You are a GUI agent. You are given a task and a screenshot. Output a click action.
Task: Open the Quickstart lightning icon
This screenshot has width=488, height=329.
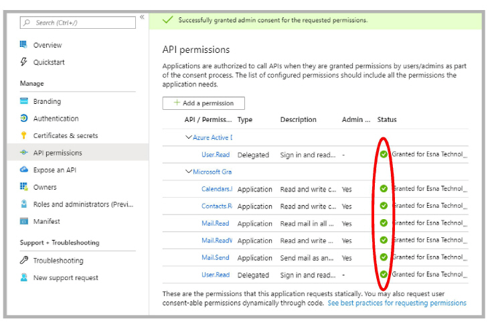click(x=23, y=62)
